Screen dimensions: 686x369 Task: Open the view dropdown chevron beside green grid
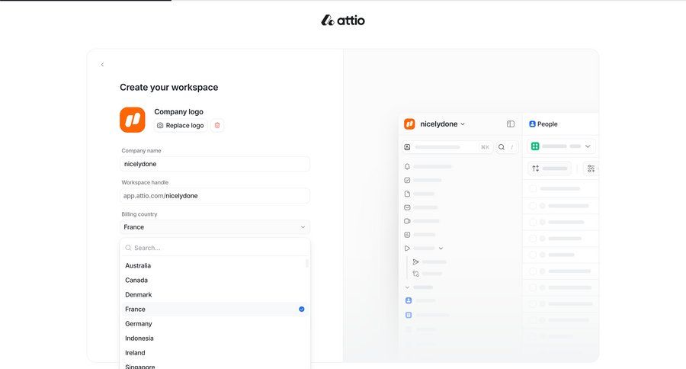pos(588,146)
